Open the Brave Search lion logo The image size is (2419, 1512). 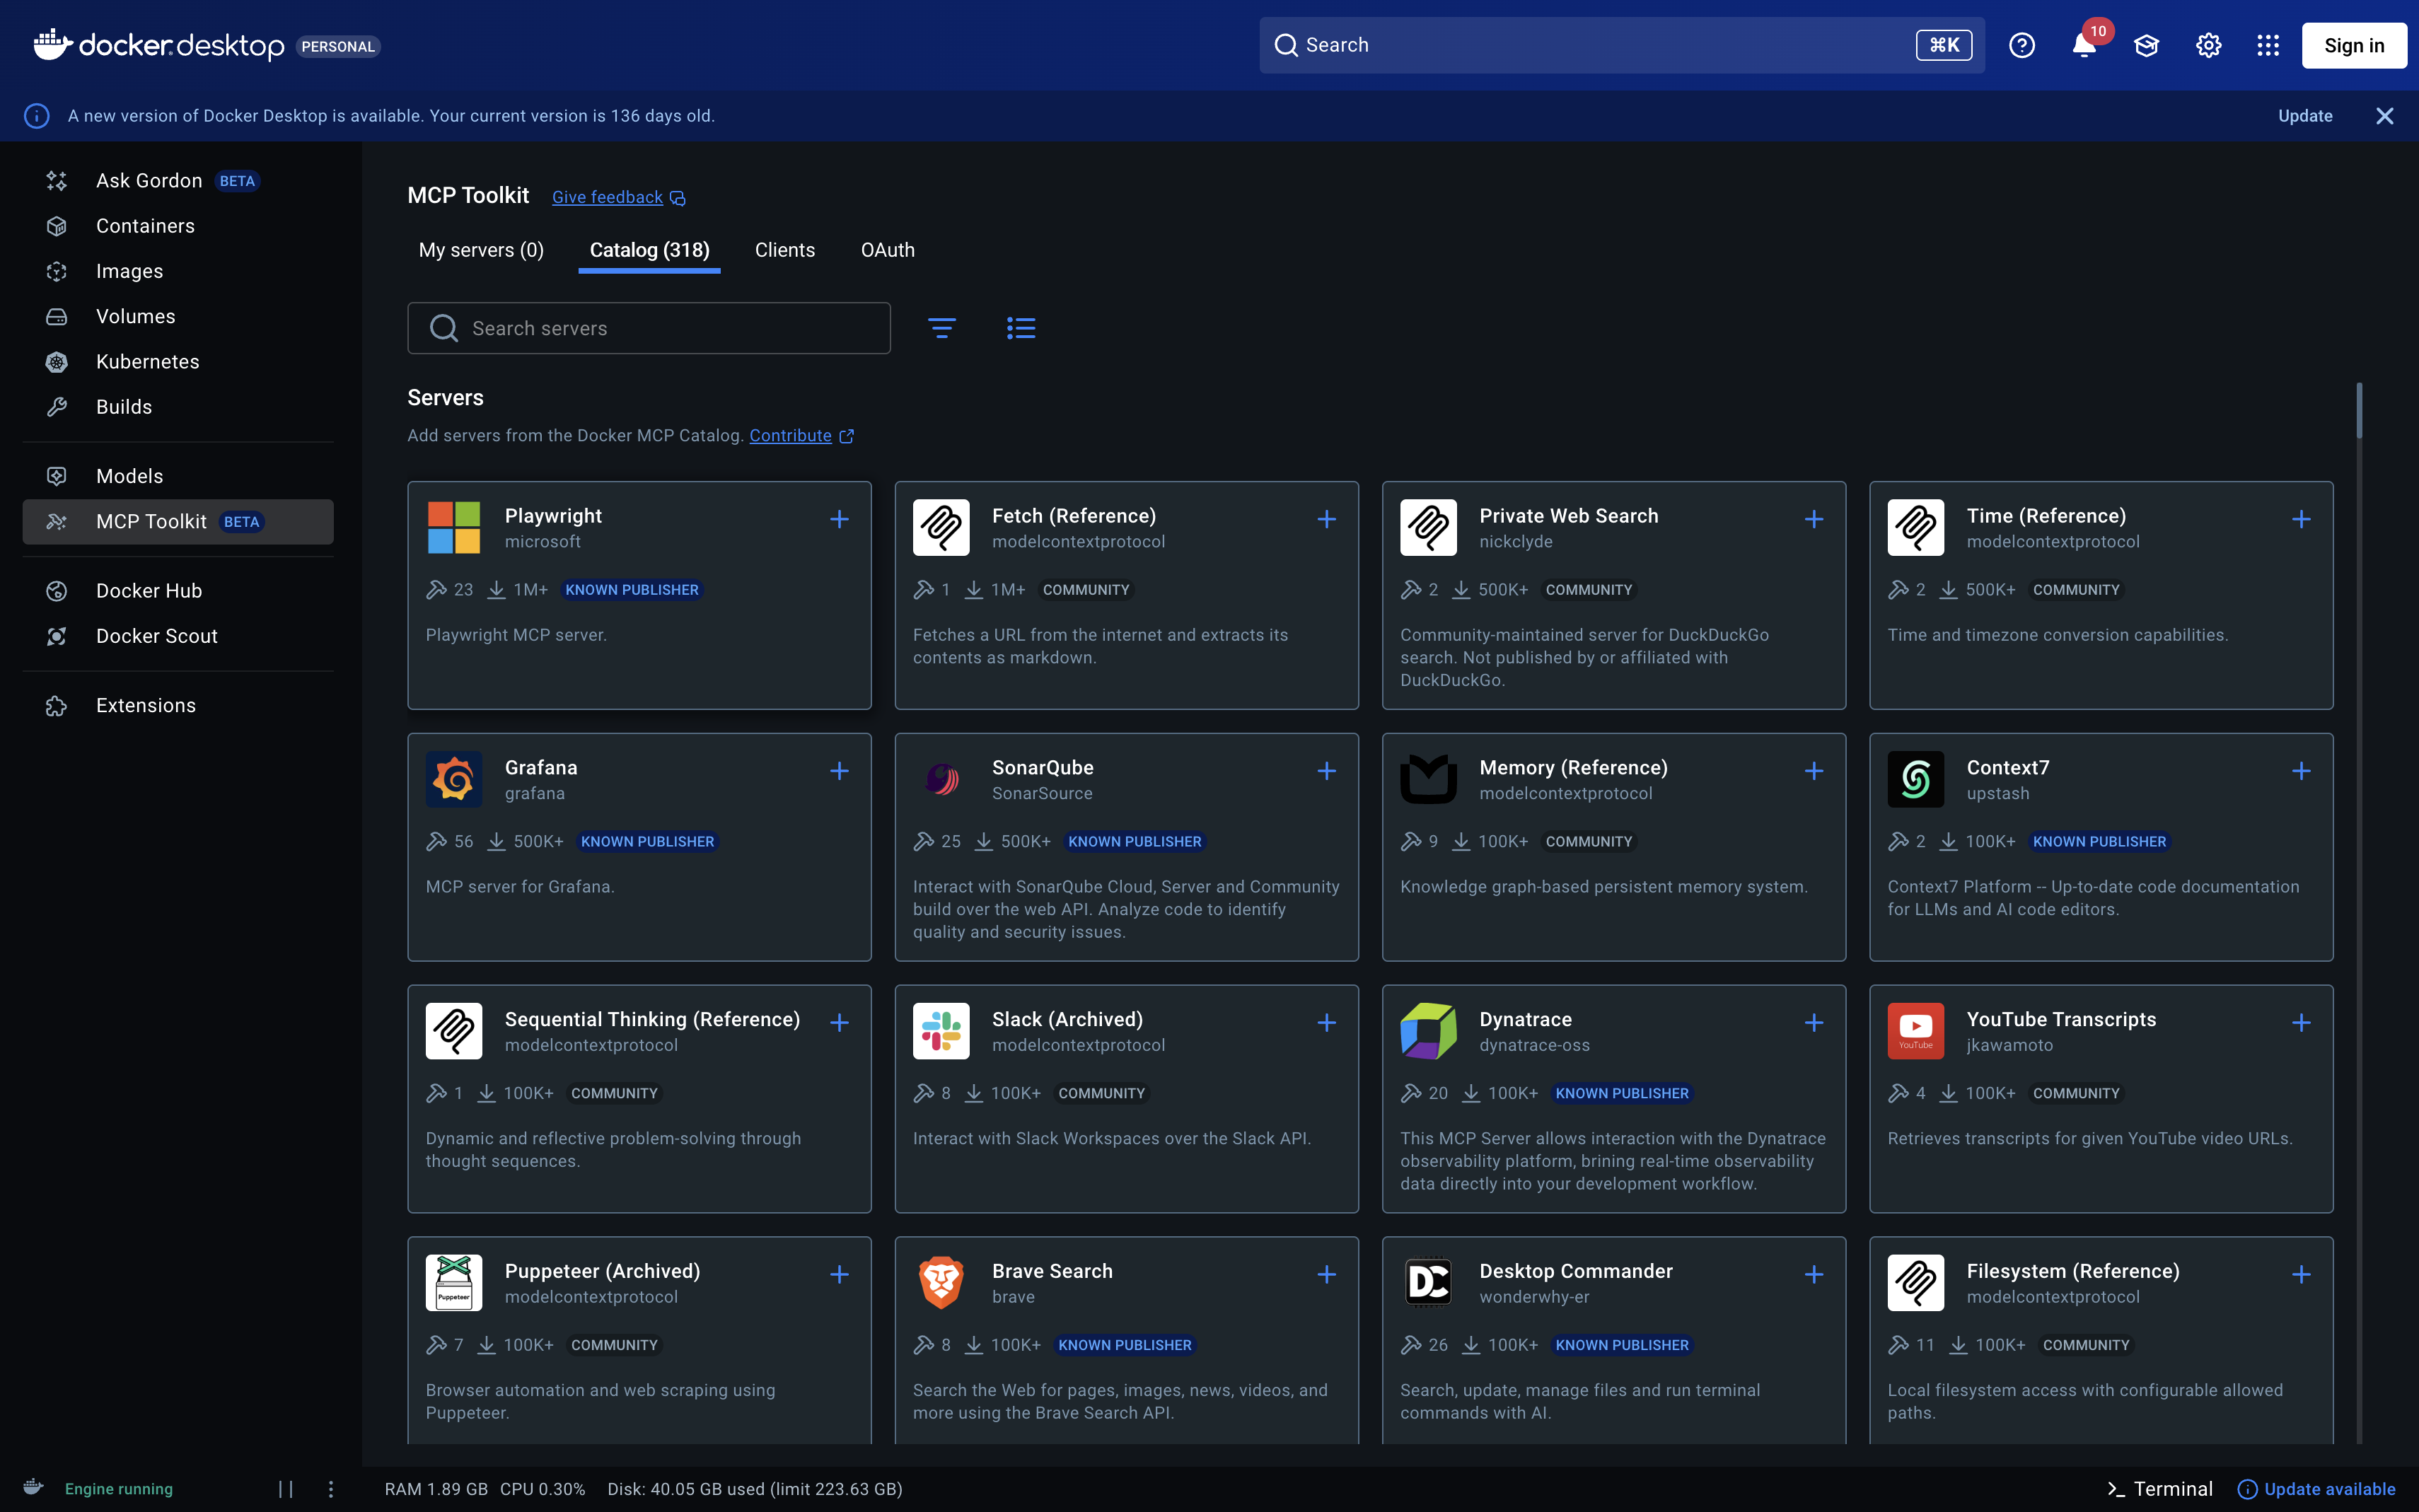[941, 1283]
